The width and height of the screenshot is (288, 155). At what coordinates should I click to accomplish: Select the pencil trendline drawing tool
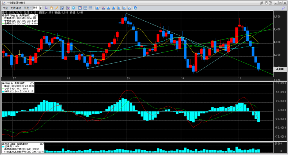[x=57, y=8]
